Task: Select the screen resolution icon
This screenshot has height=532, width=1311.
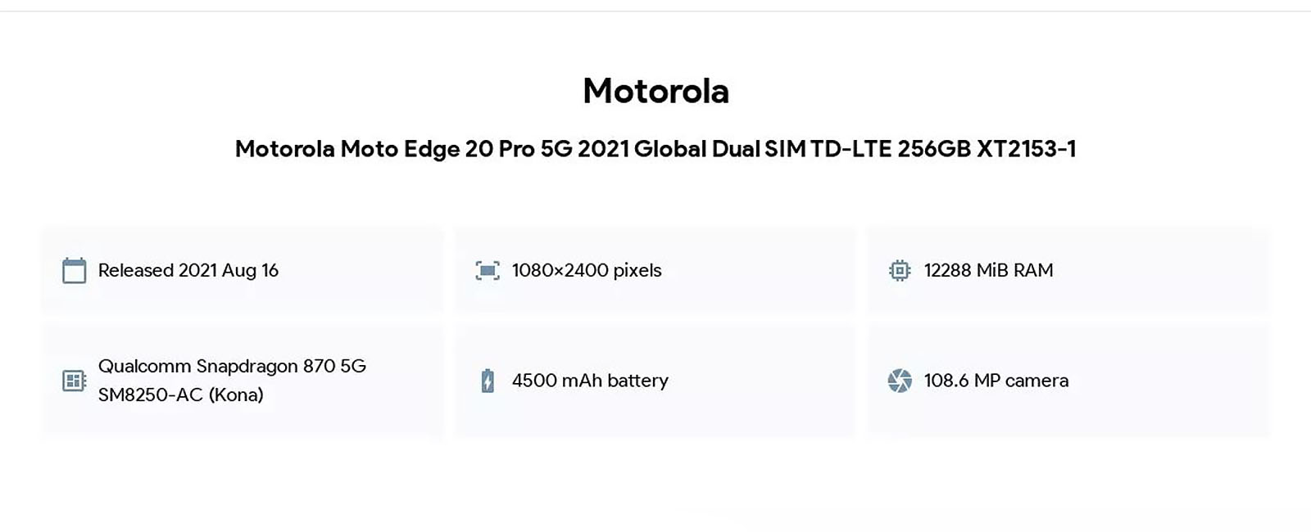Action: (x=488, y=270)
